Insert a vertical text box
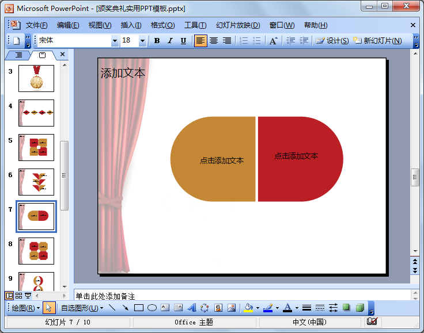This screenshot has width=424, height=333. [178, 308]
